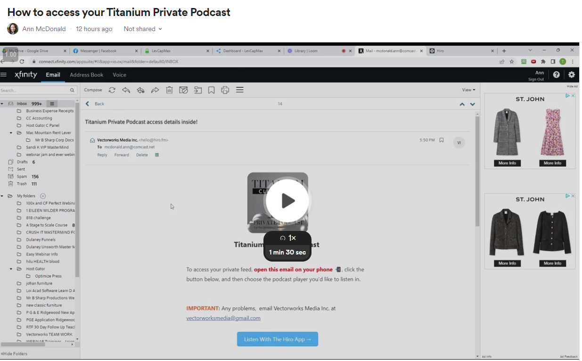The height and width of the screenshot is (361, 582).
Task: Open the Not shared dropdown
Action: [143, 29]
